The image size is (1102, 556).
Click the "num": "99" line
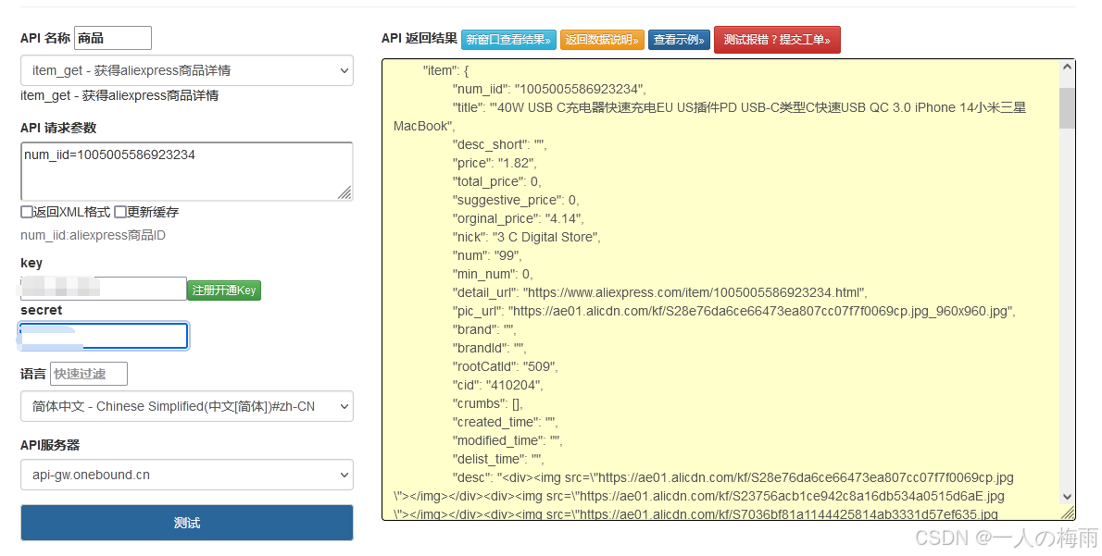click(x=486, y=255)
